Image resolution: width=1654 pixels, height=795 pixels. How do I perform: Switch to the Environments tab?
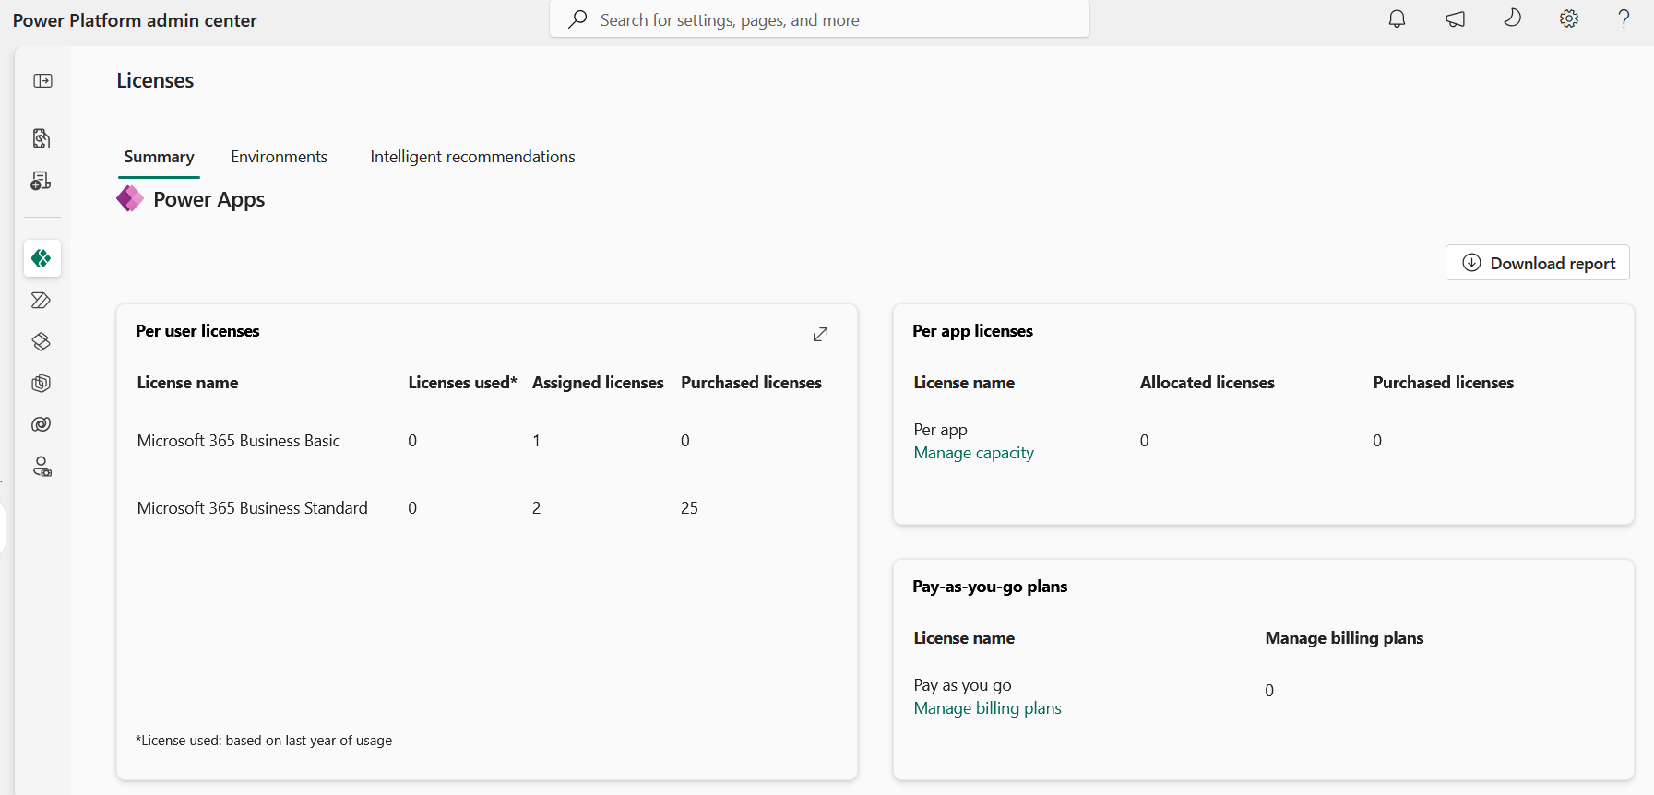point(279,157)
